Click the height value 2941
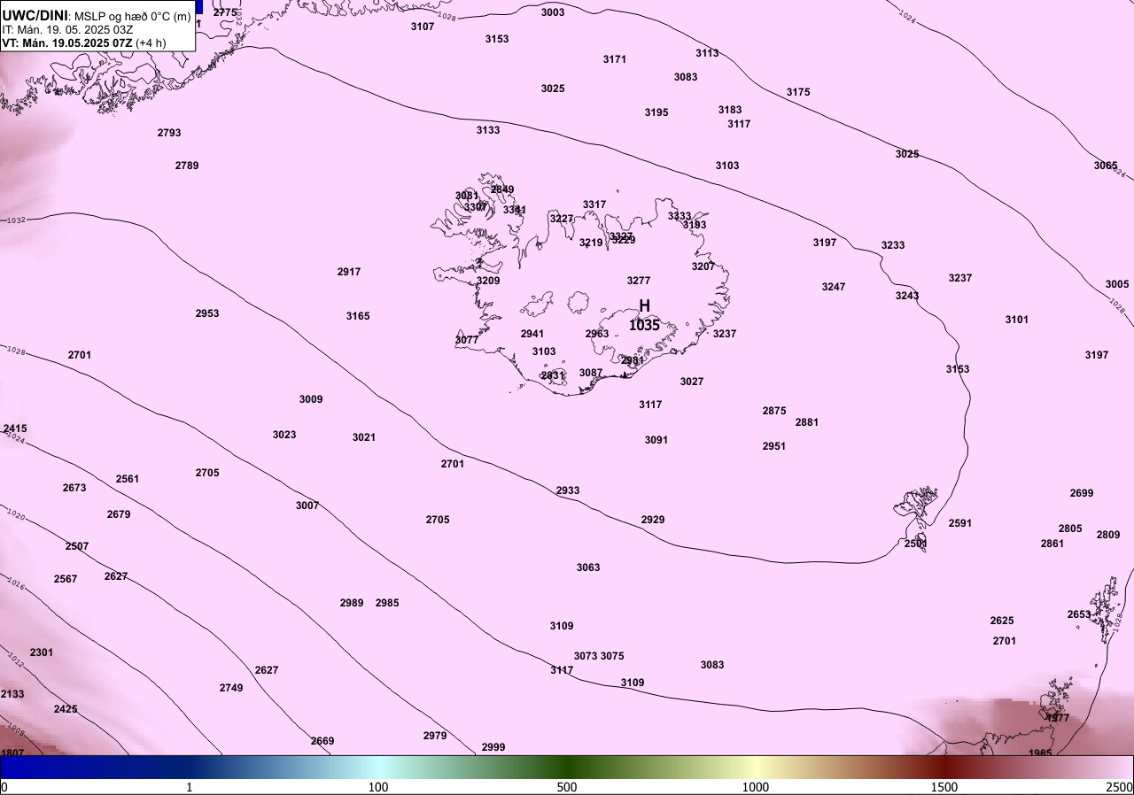The image size is (1134, 795). (x=532, y=334)
